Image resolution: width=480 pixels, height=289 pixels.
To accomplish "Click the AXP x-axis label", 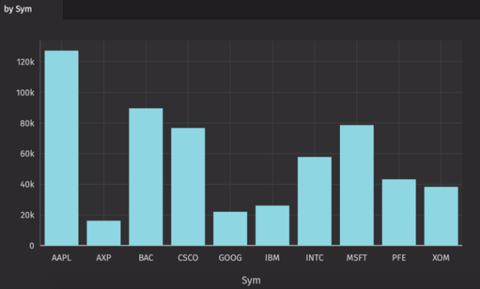I will click(104, 257).
